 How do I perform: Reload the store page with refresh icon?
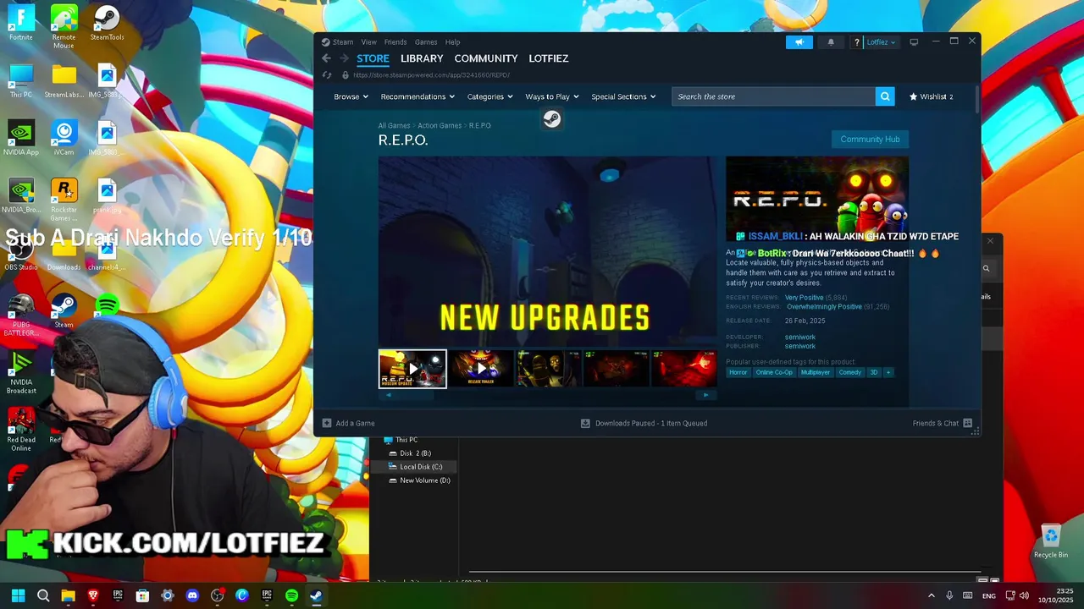coord(327,75)
